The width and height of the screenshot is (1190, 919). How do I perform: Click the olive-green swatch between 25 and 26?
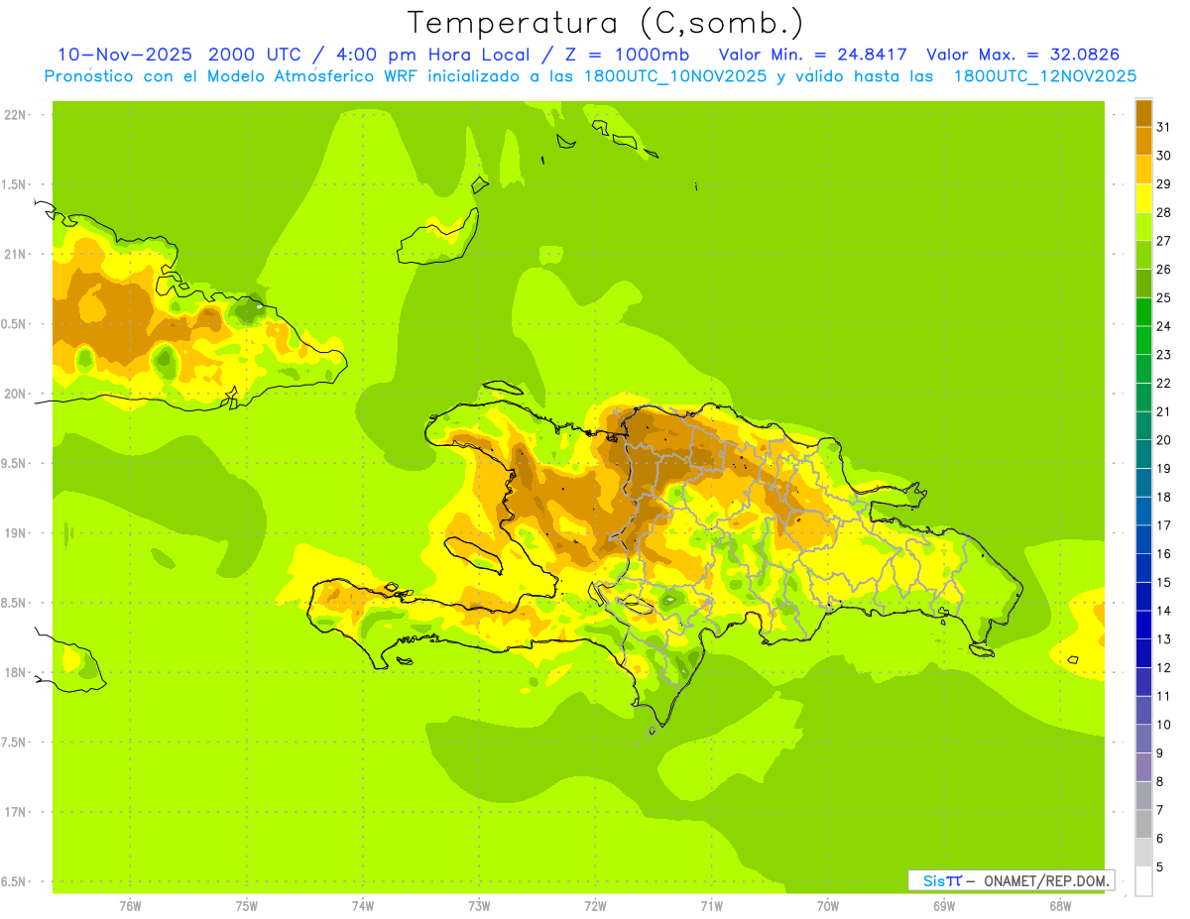1143,283
